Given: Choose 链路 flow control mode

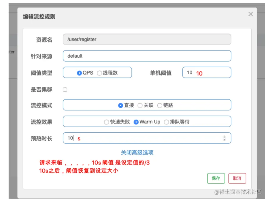Looking at the screenshot, I should [x=160, y=105].
